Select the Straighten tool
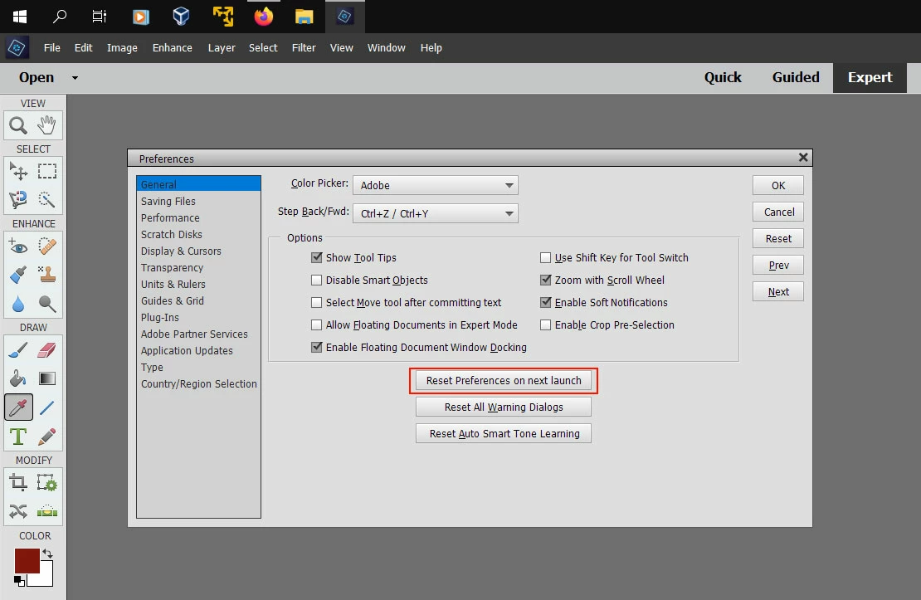Viewport: 921px width, 600px height. pyautogui.click(x=47, y=511)
